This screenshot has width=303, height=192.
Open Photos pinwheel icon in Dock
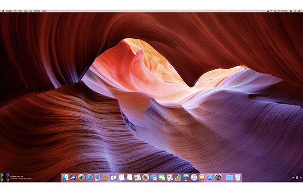click(x=146, y=177)
